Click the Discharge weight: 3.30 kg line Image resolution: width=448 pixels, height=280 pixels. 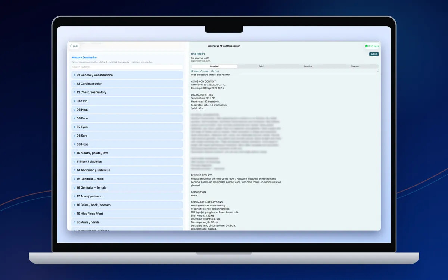coord(205,219)
